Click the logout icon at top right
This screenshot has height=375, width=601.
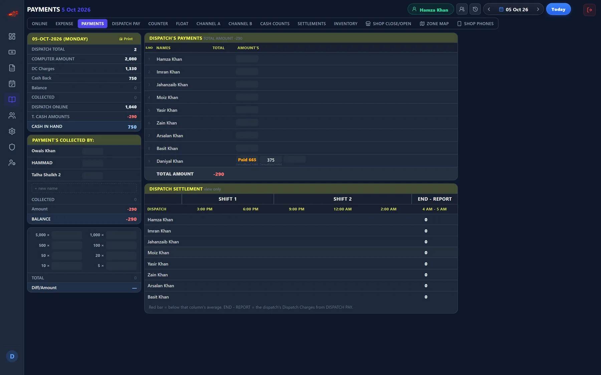pos(589,10)
